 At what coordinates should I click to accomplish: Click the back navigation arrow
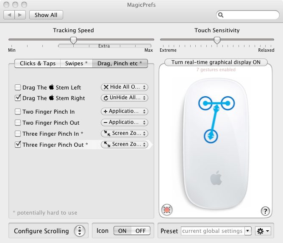(x=9, y=15)
